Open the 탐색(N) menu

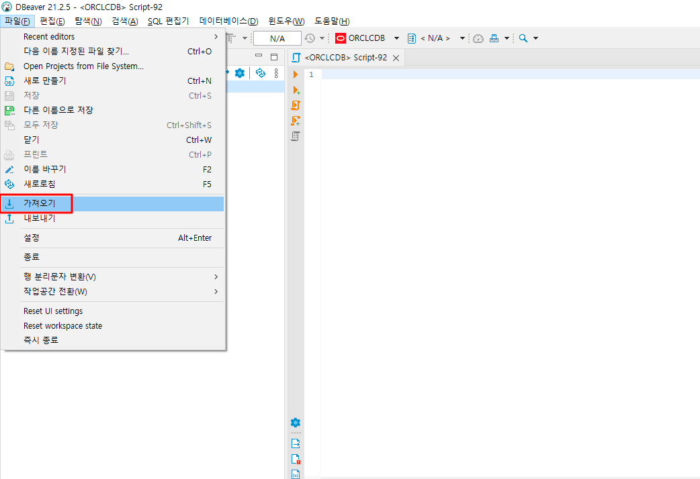pos(89,21)
